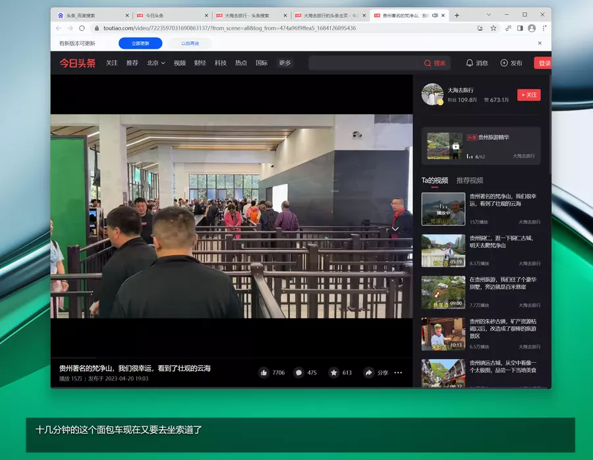Expand the 北京 city dropdown
Screen dimensions: 593x460
(x=155, y=63)
